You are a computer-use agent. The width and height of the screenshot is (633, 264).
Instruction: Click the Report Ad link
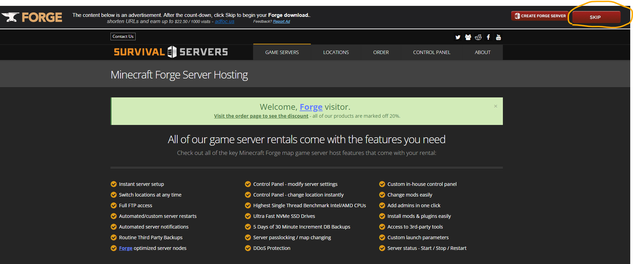pos(281,21)
